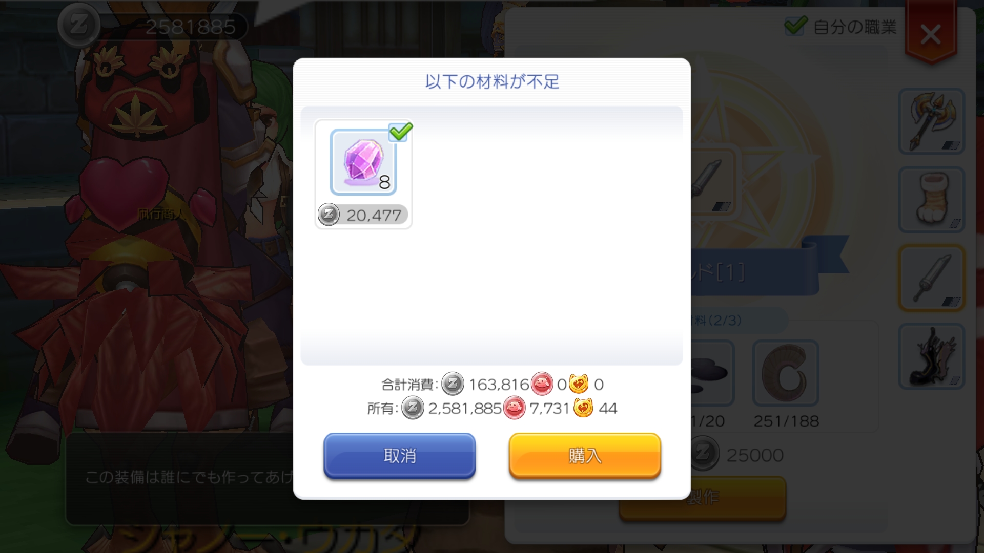The image size is (984, 553).
Task: Select the highlighted sword equipment icon
Action: 932,278
